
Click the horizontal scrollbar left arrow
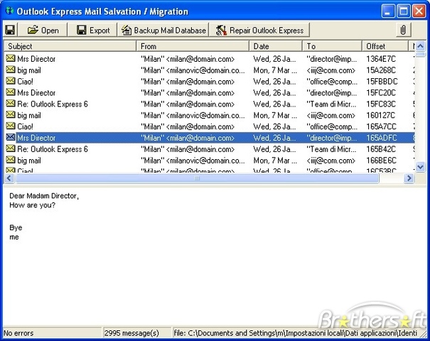[9, 178]
